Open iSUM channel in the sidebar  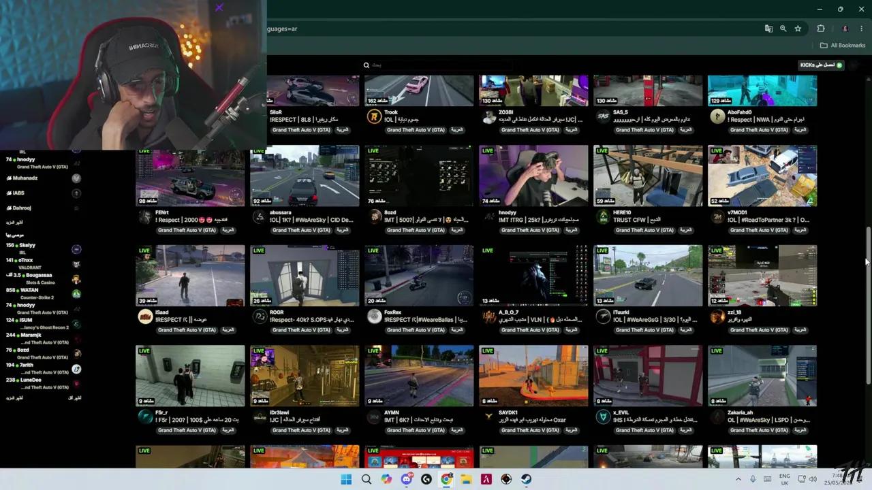click(43, 324)
